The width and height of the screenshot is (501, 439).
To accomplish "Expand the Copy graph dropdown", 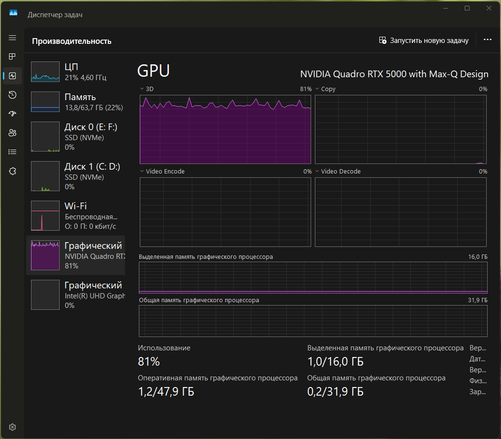I will click(317, 89).
